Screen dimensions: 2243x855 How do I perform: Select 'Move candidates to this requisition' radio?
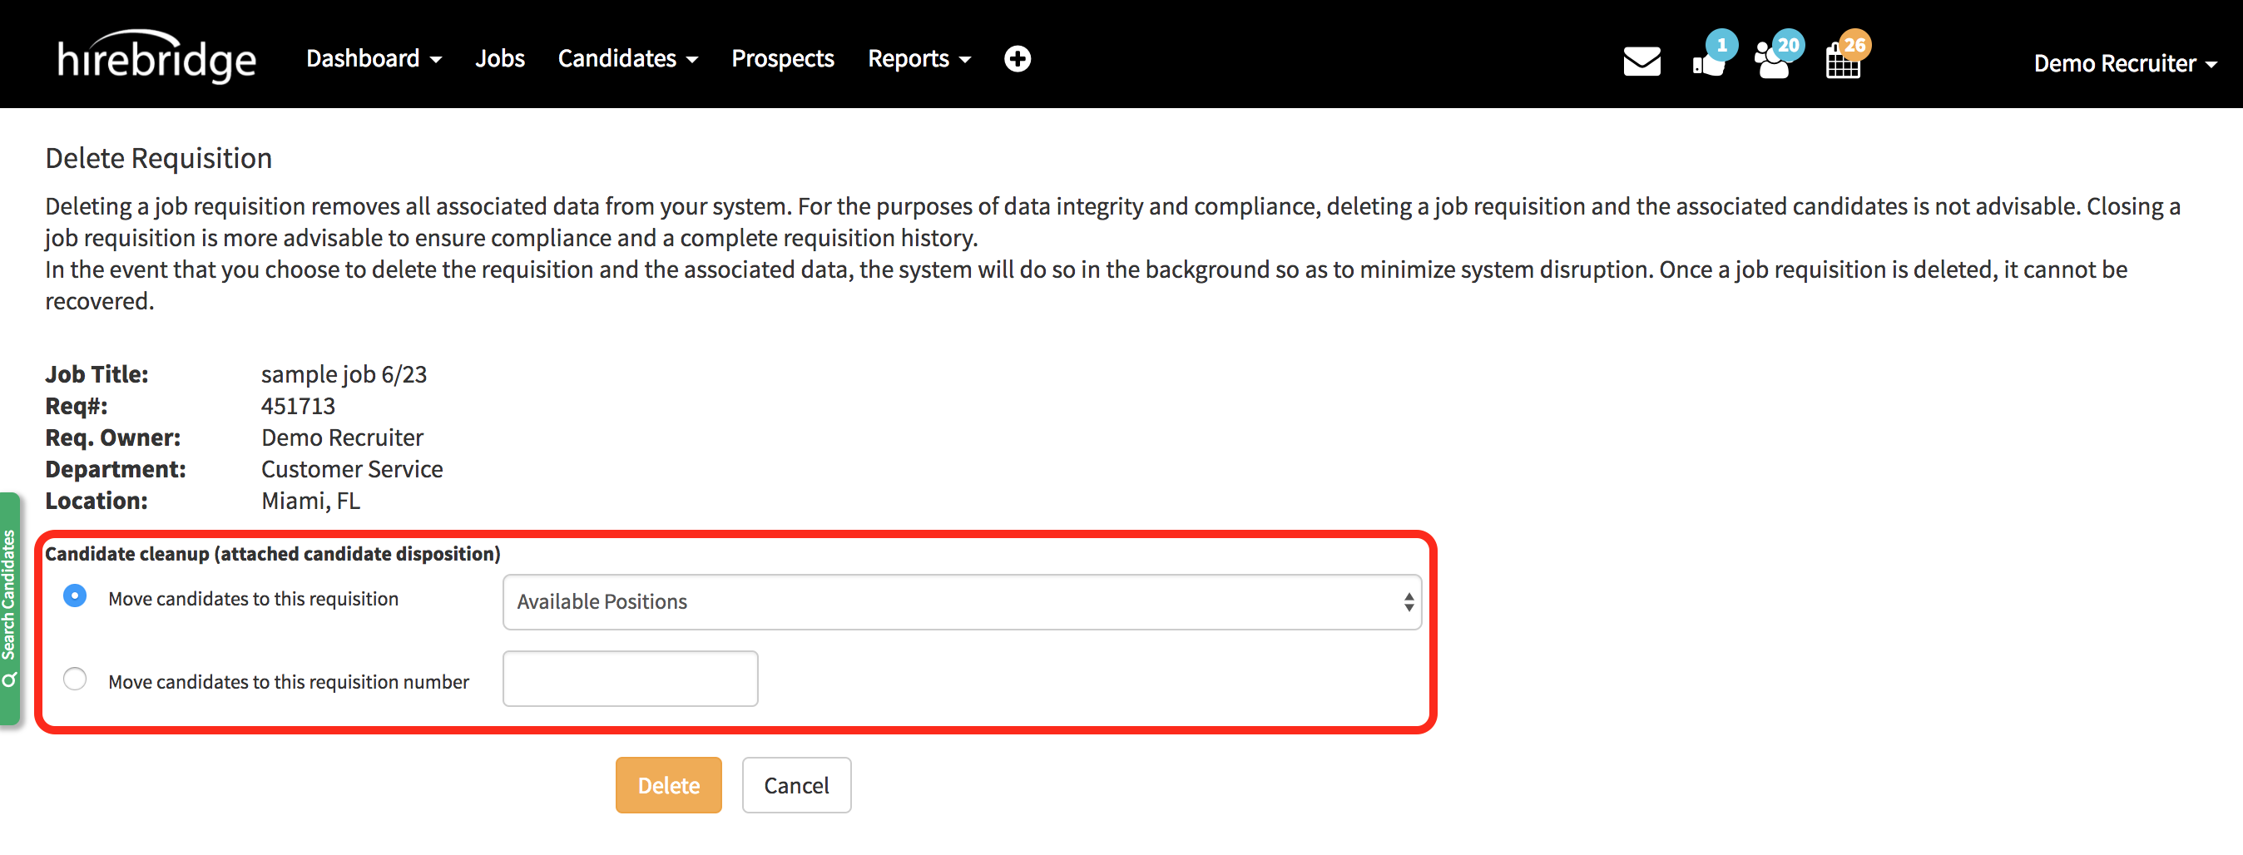point(75,596)
